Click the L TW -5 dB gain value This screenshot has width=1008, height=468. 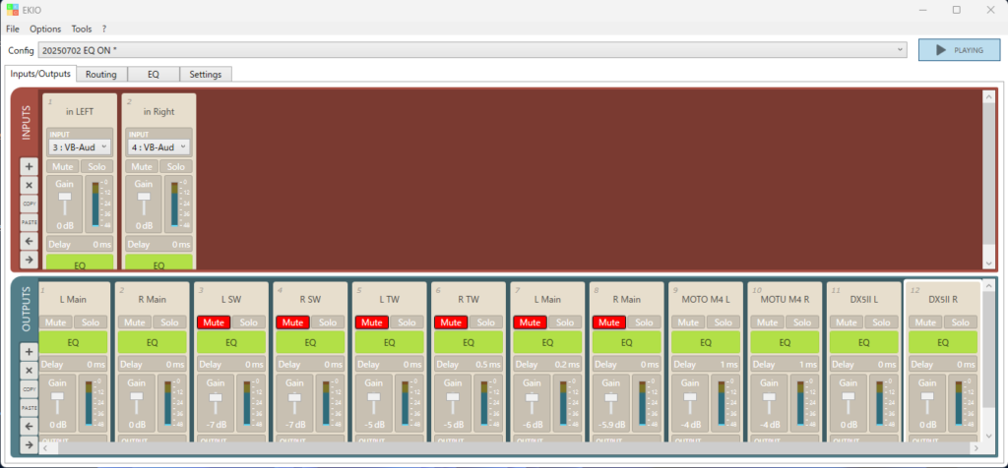point(374,425)
